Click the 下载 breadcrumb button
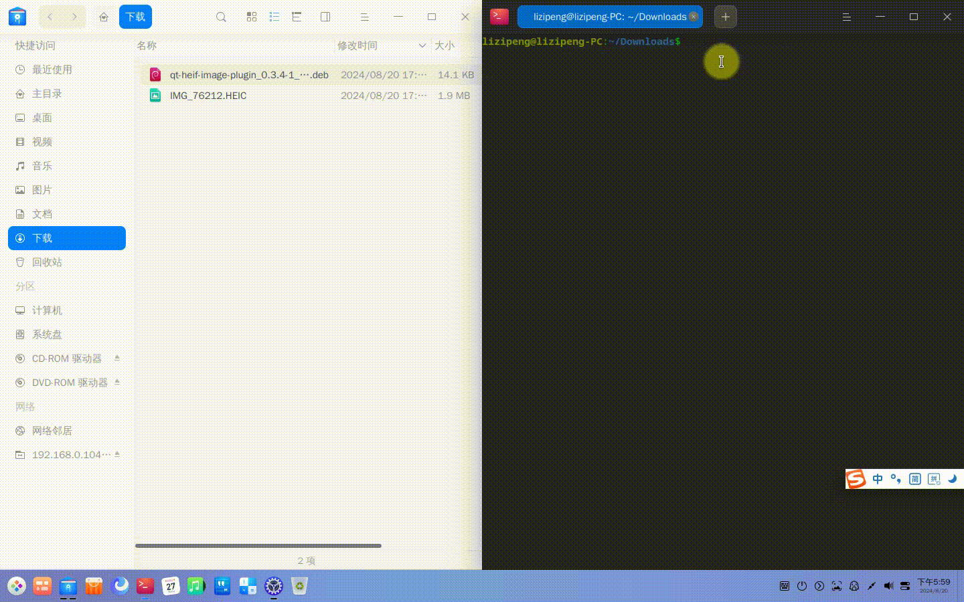 [135, 17]
